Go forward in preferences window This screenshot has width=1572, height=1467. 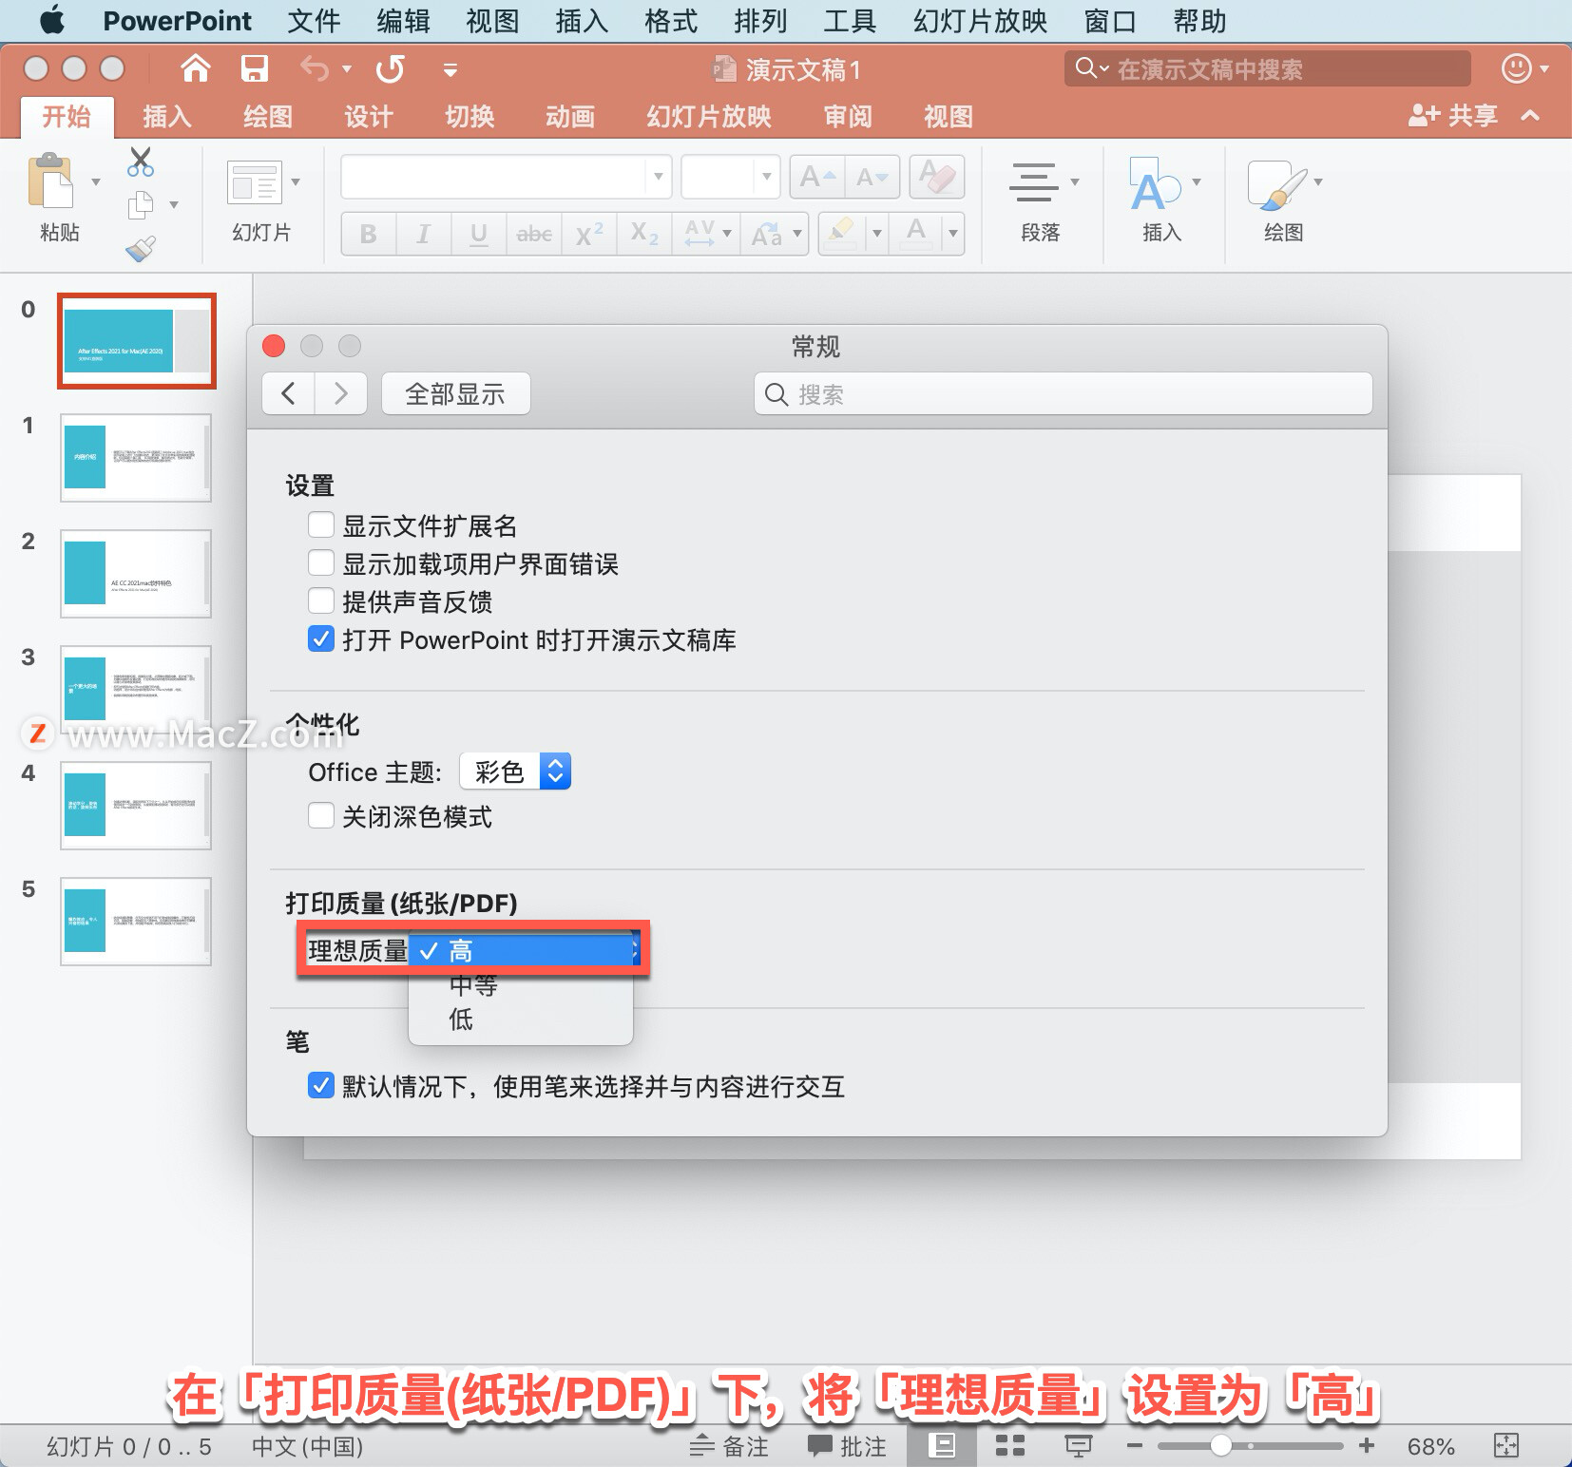(x=340, y=393)
